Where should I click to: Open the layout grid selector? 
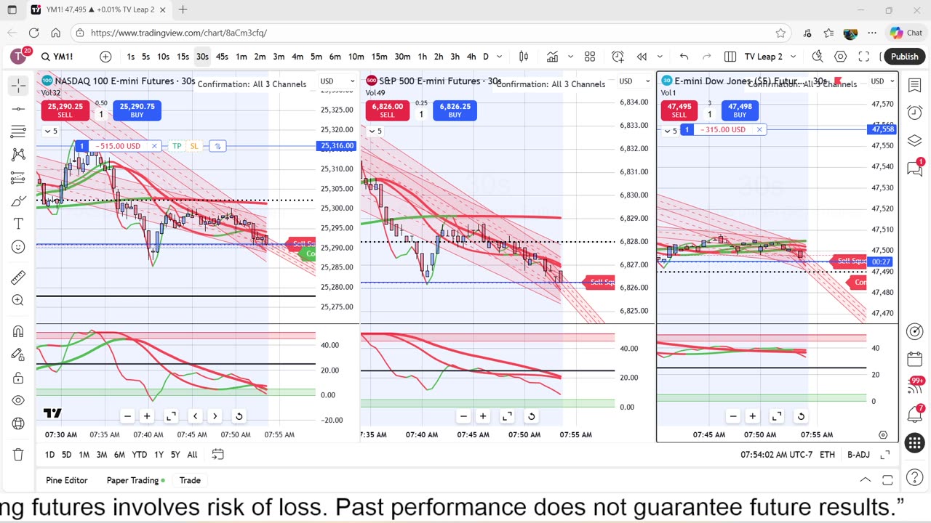(x=590, y=57)
